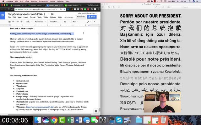This screenshot has height=125, width=201.
Task: Open the account email dropdown
Action: [x=87, y=13]
